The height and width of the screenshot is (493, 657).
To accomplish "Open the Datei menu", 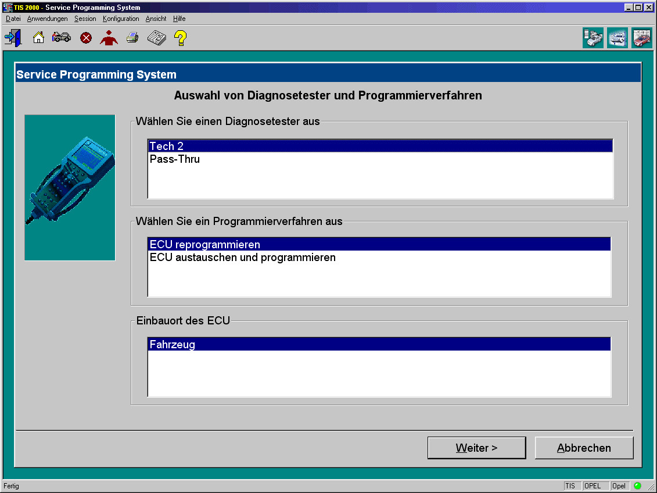I will coord(13,19).
